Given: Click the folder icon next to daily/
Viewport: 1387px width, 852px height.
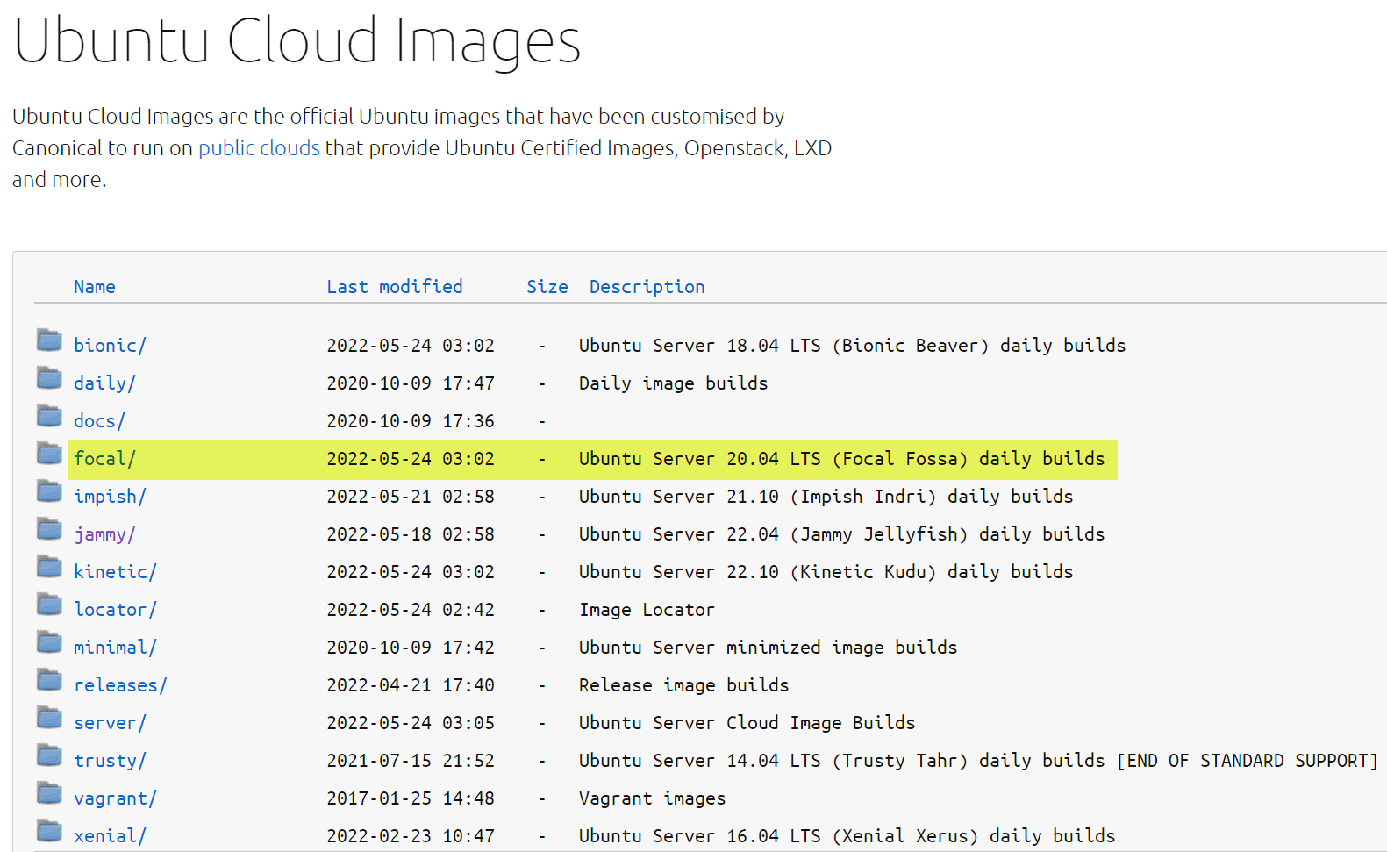Looking at the screenshot, I should pos(49,378).
